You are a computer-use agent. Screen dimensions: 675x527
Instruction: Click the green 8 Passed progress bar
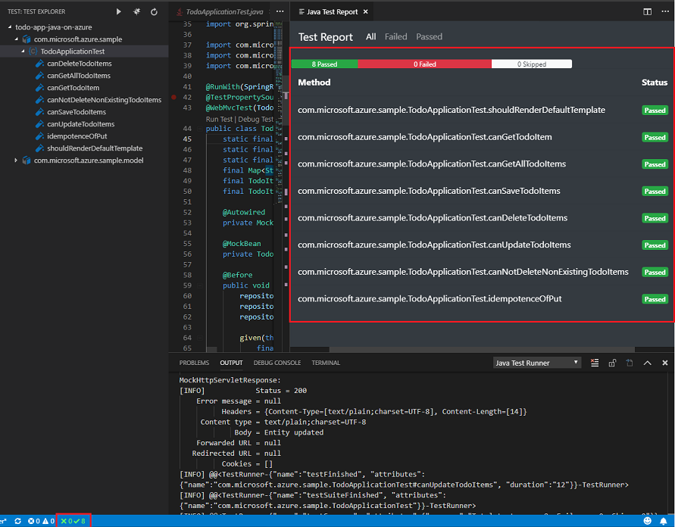324,64
